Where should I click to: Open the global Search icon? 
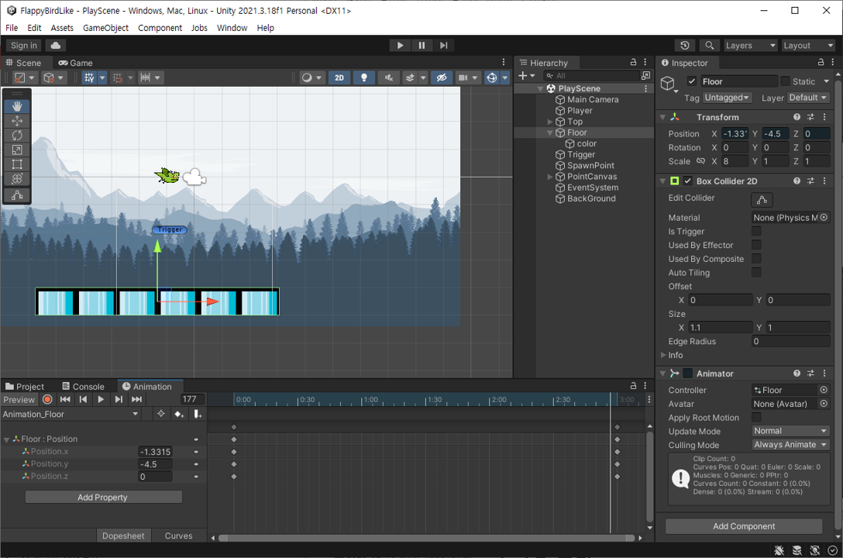(710, 46)
